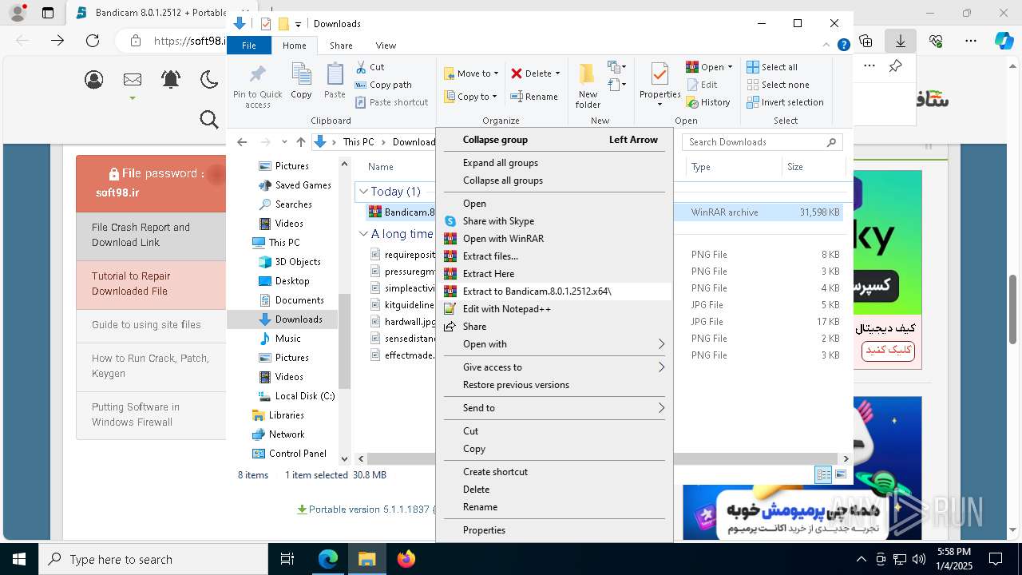This screenshot has width=1022, height=575.
Task: Choose Open with WinRAR menu entry
Action: [554, 239]
